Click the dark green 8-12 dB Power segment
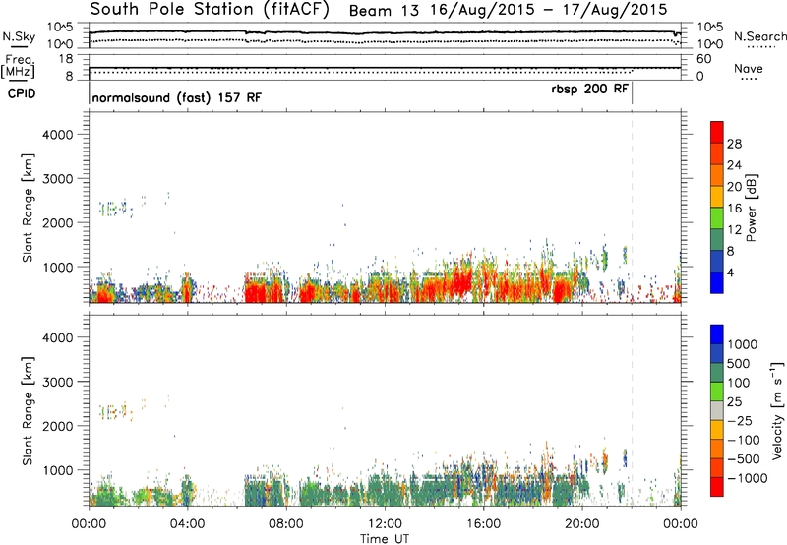This screenshot has width=787, height=545. click(x=717, y=239)
